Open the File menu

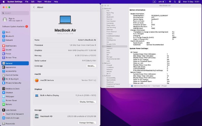(x=27, y=2)
